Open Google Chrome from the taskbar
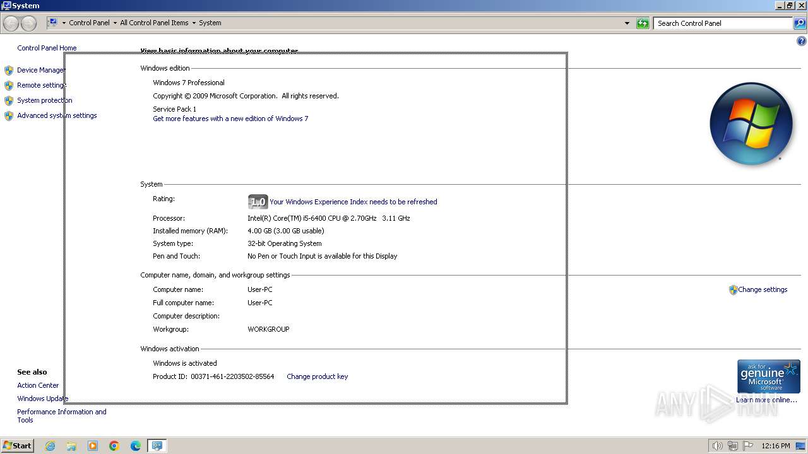 pyautogui.click(x=114, y=446)
